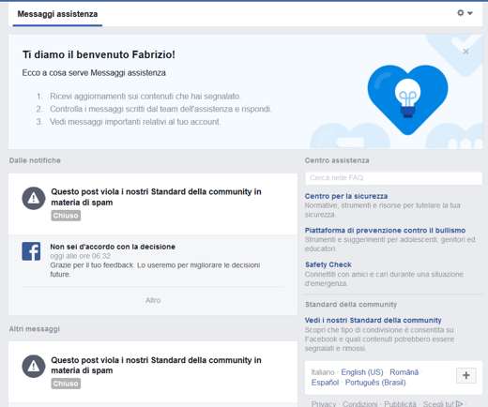Open warning icon under Altri messaggi
Image resolution: width=488 pixels, height=407 pixels.
pos(34,366)
